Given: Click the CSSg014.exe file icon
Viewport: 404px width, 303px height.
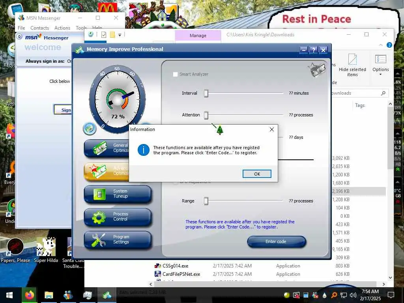Looking at the screenshot, I should [x=157, y=266].
